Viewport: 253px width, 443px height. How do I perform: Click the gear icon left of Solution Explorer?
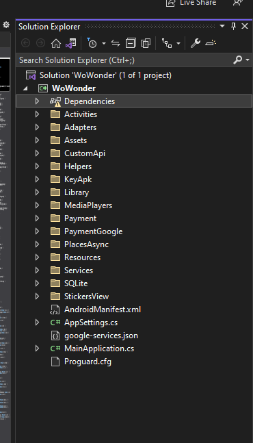pos(6,25)
